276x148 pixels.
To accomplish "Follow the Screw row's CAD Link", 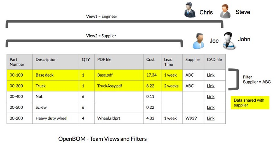I will click(210, 107).
